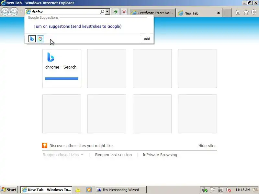Open the 'chrome - Search' frequent site tile

[62, 69]
